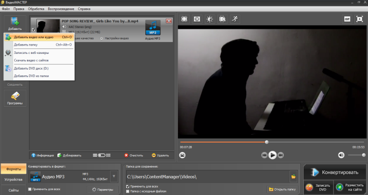
Task: Skip to next file in player
Action: (x=281, y=155)
